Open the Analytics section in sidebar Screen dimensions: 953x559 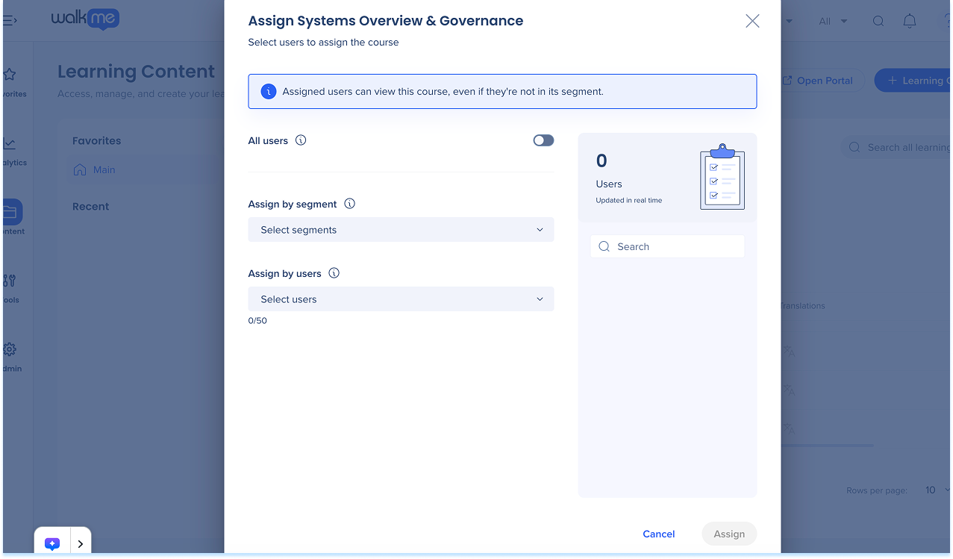[x=10, y=143]
